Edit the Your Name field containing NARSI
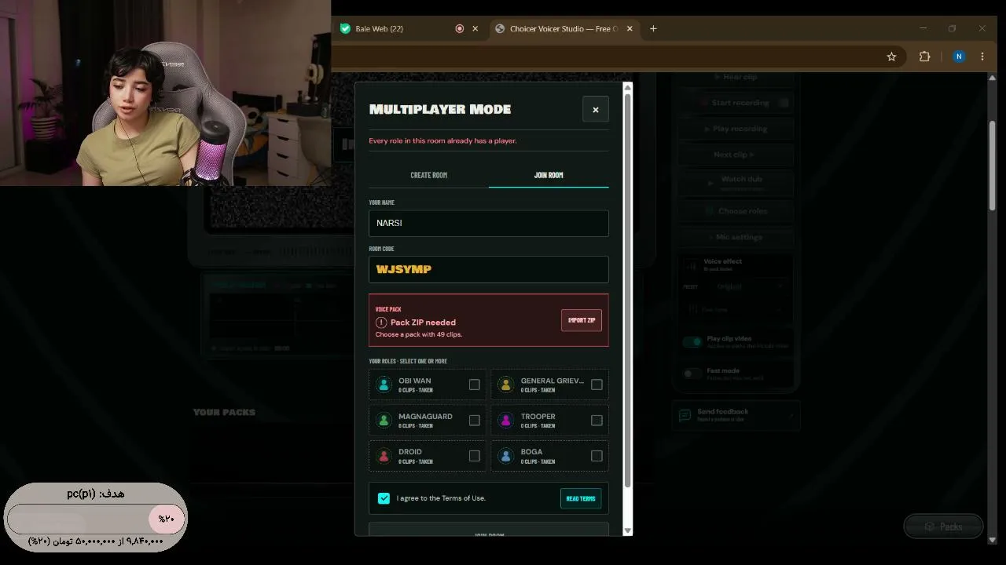The height and width of the screenshot is (565, 1006). coord(489,223)
